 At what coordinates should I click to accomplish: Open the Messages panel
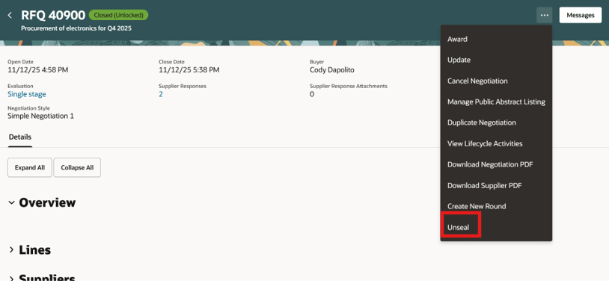tap(581, 15)
